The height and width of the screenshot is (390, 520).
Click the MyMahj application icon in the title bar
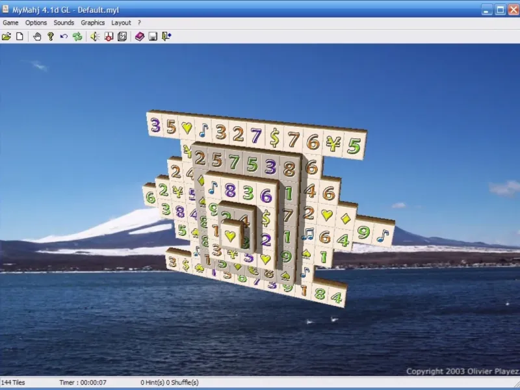tap(5, 9)
